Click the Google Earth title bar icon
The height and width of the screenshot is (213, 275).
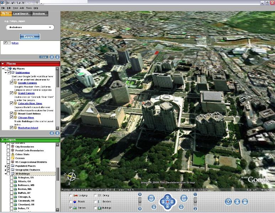coord(2,2)
